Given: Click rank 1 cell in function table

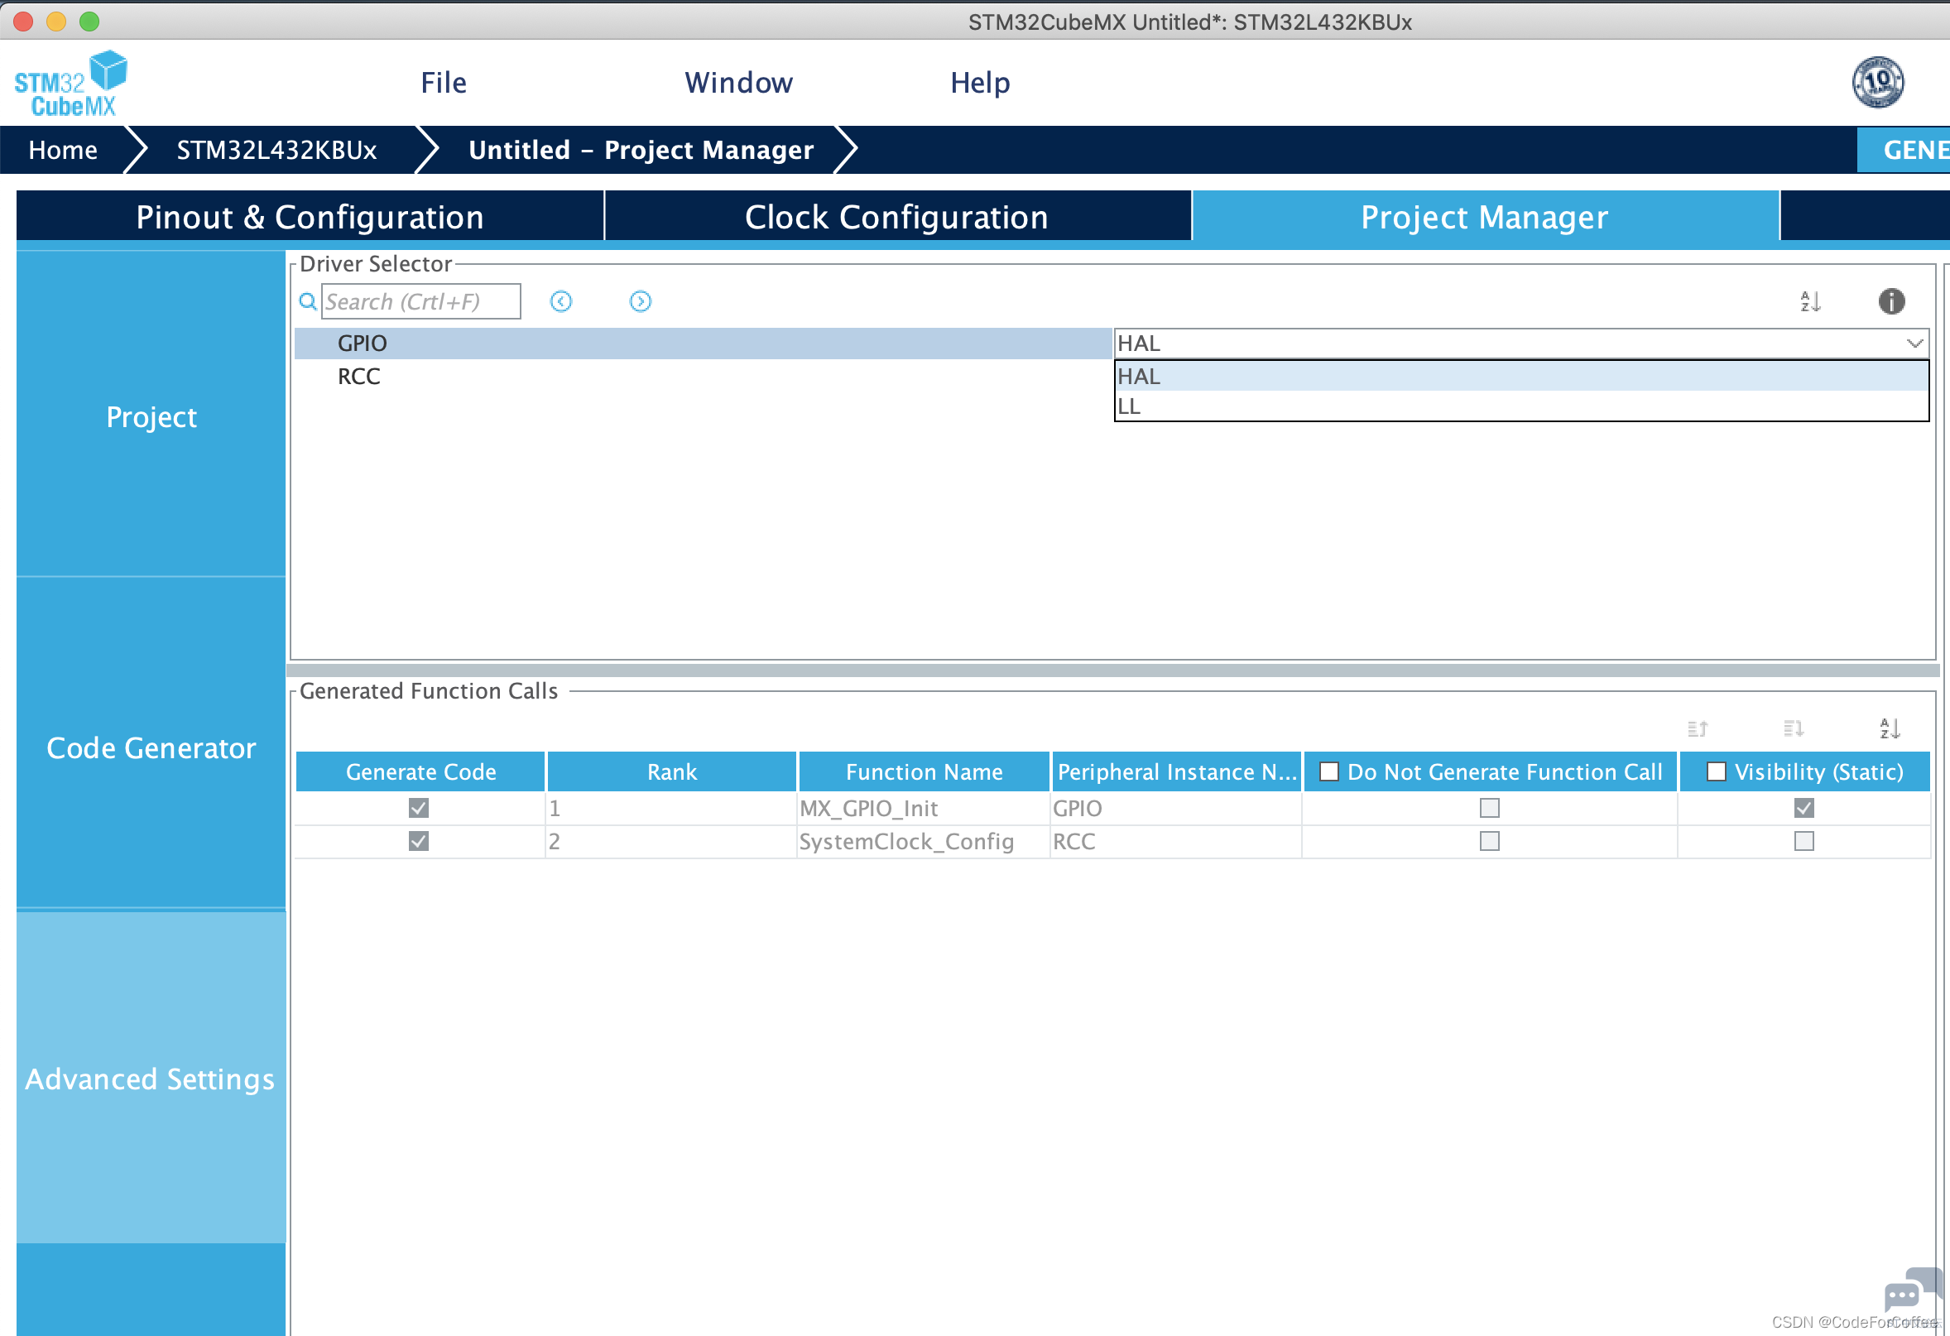Looking at the screenshot, I should tap(671, 808).
